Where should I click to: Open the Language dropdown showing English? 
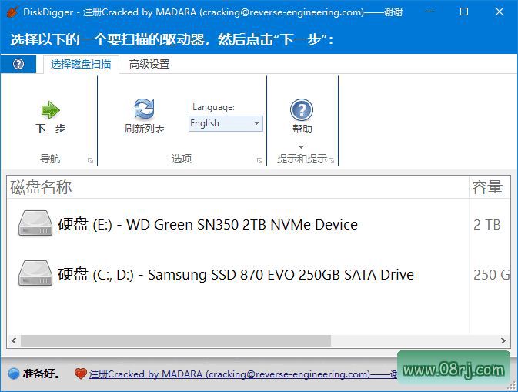point(226,123)
